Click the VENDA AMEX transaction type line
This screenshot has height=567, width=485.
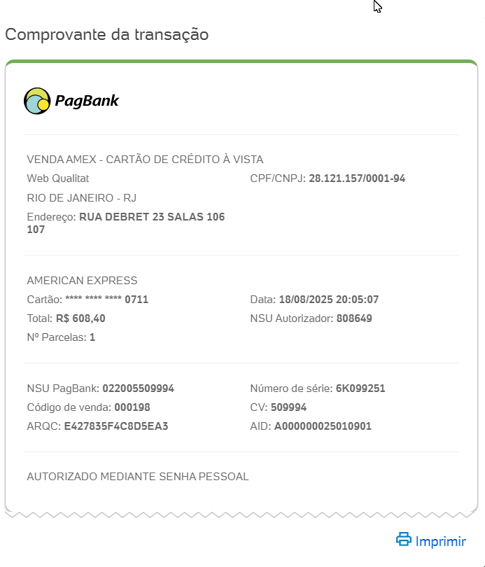point(145,160)
